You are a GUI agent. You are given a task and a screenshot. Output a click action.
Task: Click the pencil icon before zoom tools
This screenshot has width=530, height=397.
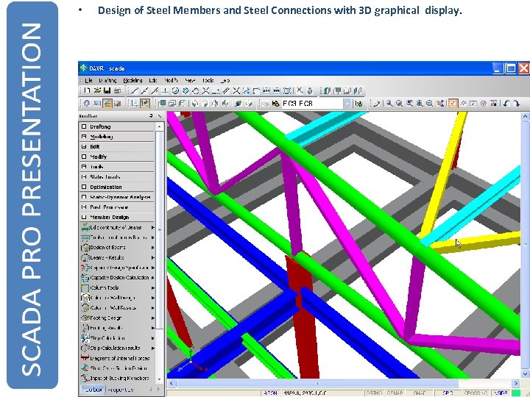tap(377, 104)
